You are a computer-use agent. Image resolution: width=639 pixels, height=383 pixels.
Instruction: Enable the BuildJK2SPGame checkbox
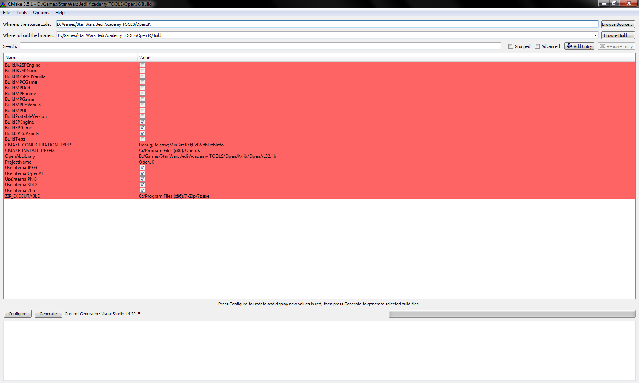click(142, 71)
